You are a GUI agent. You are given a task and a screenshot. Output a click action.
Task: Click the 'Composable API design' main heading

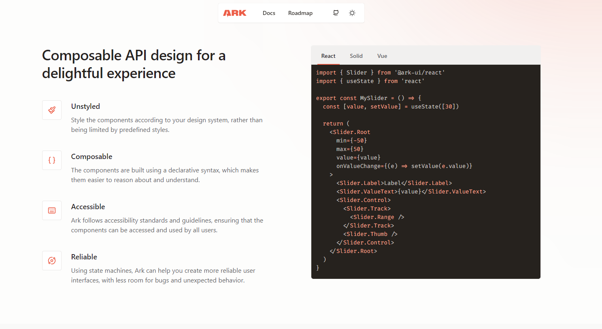coord(134,64)
